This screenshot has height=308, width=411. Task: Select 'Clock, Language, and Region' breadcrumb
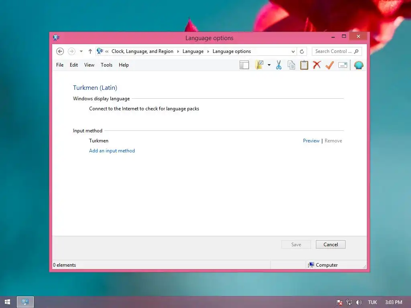tap(142, 51)
